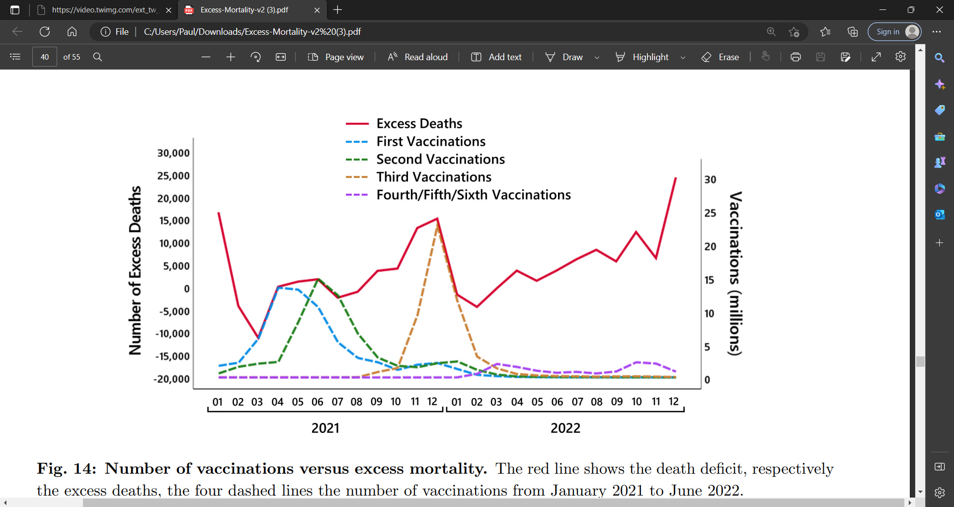
Task: Toggle the touch draw hand icon
Action: [766, 57]
